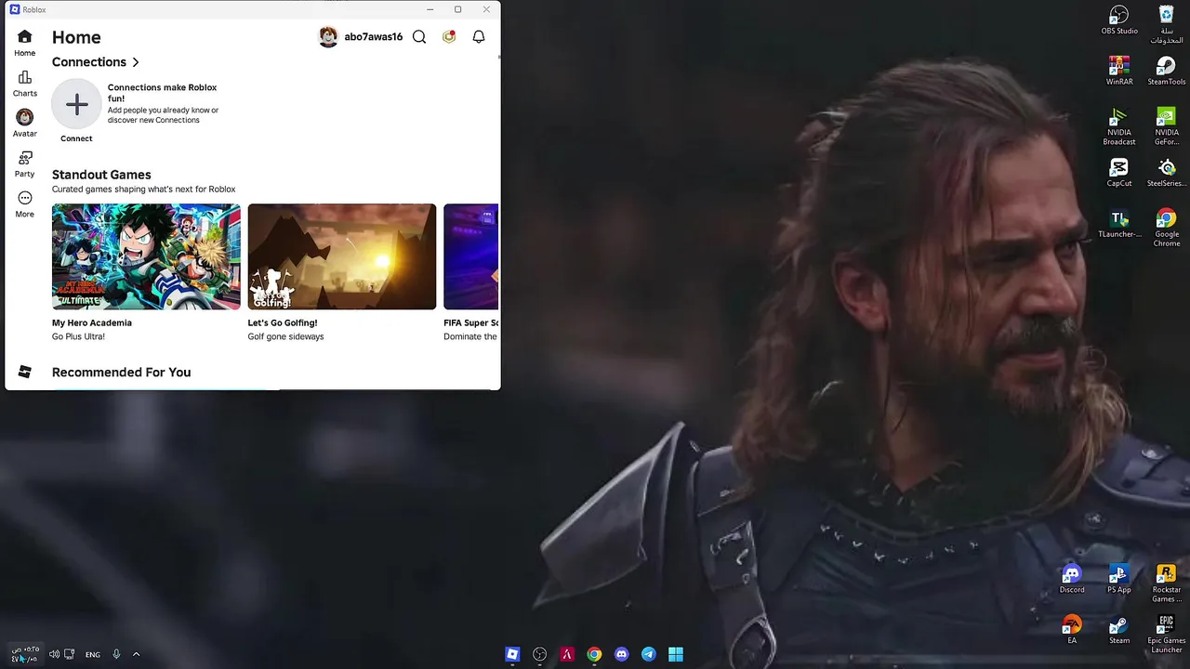Viewport: 1190px width, 669px height.
Task: Open CapCut desktop shortcut
Action: click(1119, 173)
